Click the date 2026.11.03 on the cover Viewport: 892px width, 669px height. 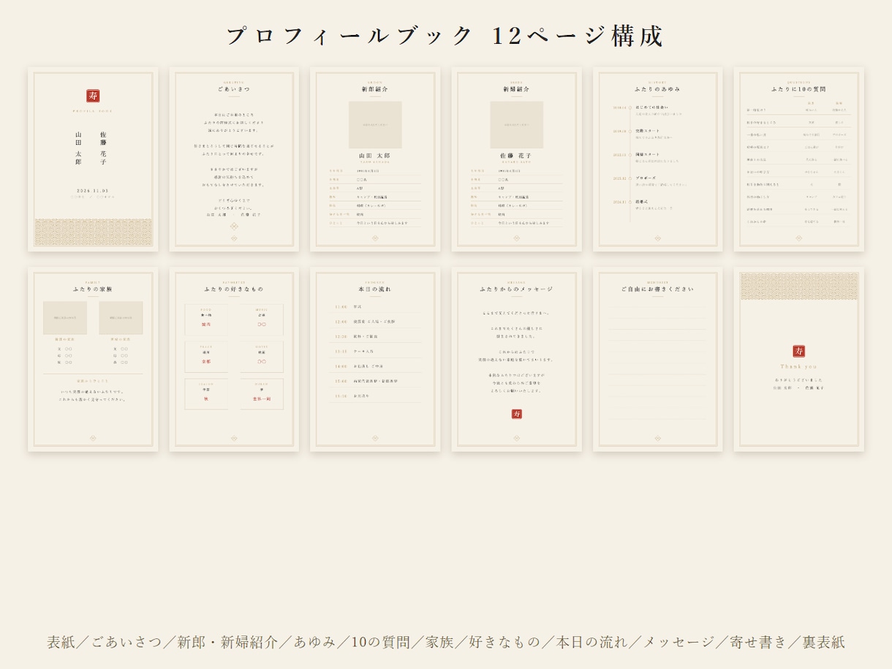[93, 191]
